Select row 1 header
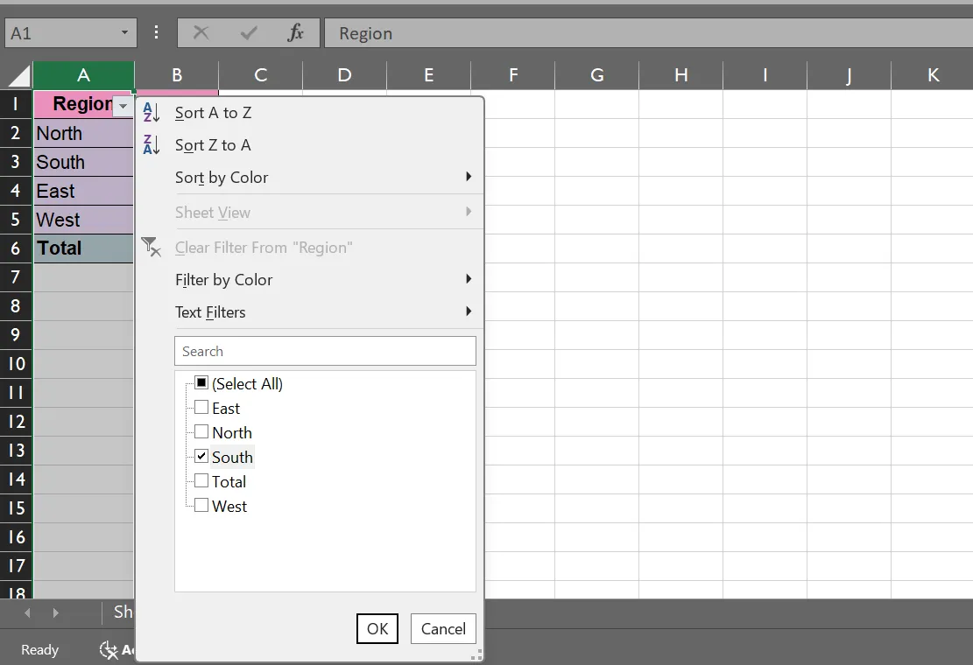973x665 pixels. tap(16, 104)
